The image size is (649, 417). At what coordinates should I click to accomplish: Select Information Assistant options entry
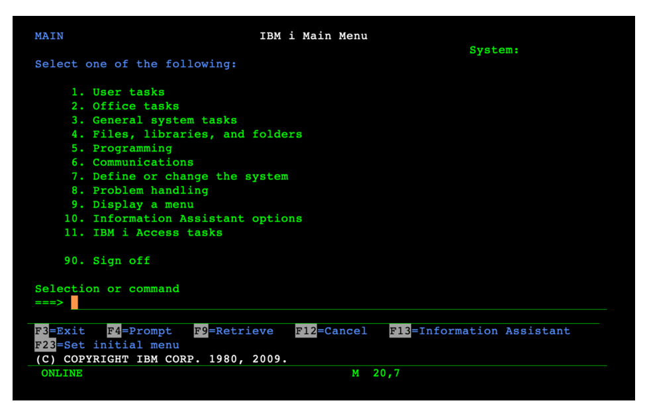pos(197,218)
